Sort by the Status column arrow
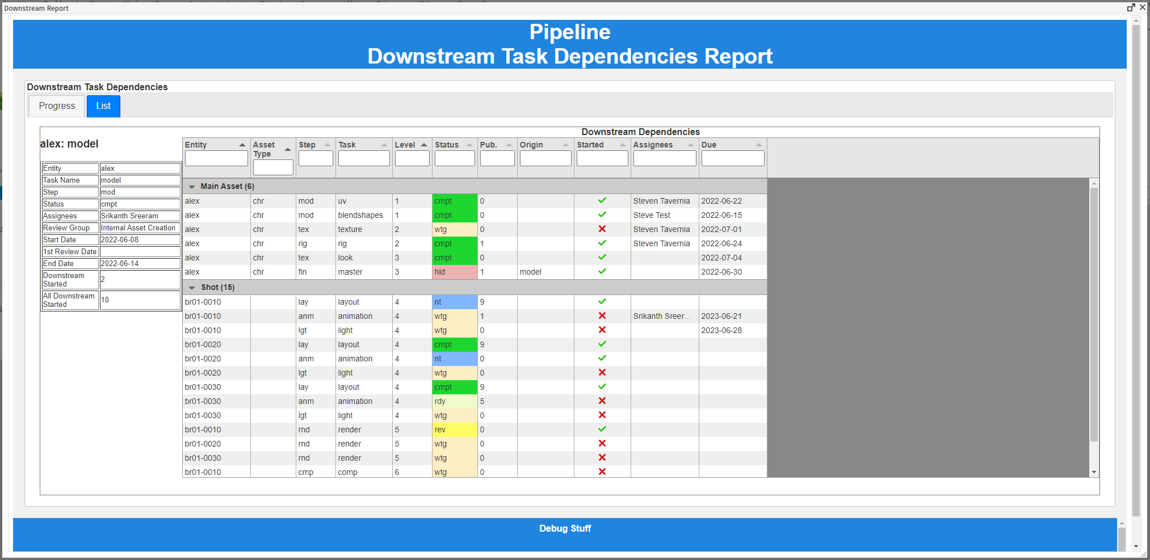 coord(469,144)
